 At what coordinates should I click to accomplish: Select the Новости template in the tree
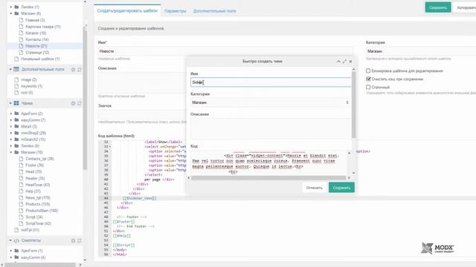point(36,46)
